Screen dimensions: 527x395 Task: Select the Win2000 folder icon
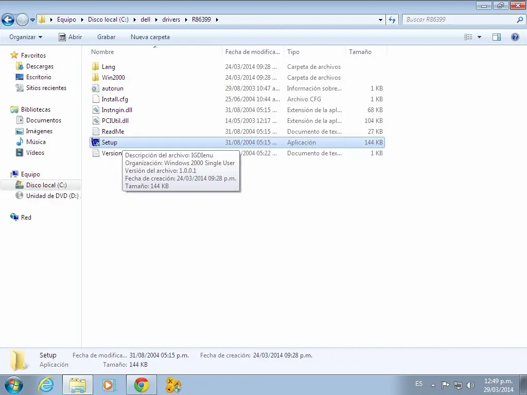[x=95, y=77]
